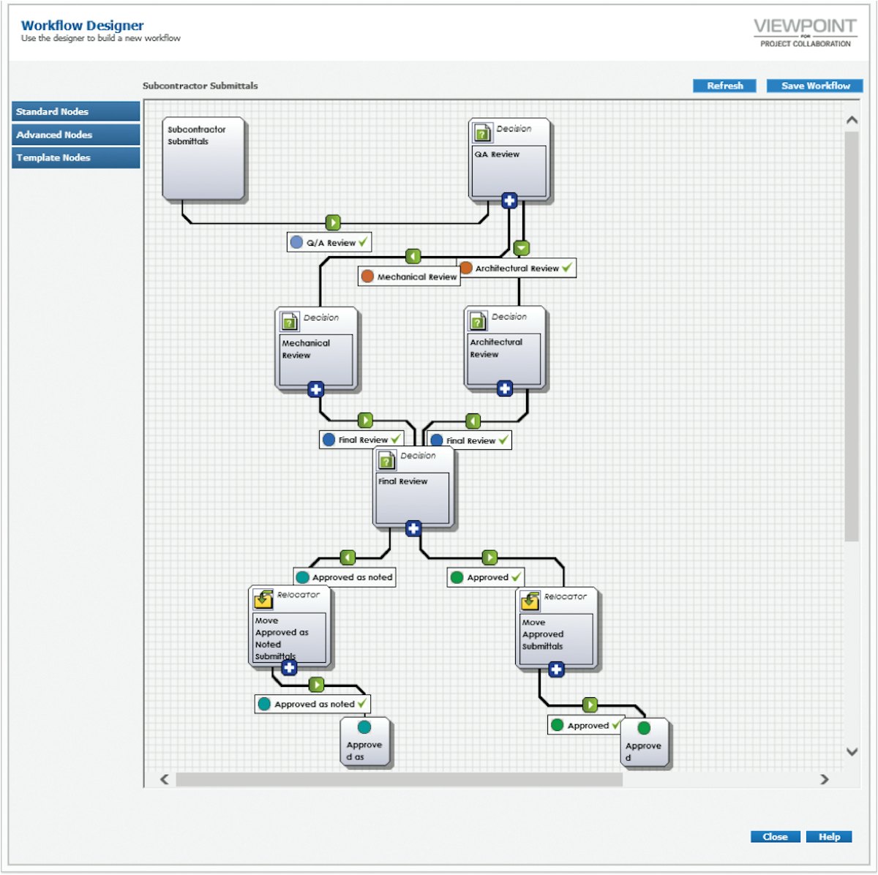Click green arrow above Approved as noted label

348,557
